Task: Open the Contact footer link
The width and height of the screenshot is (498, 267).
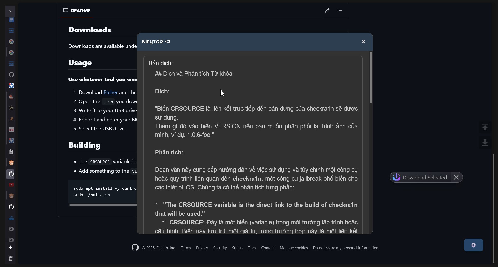Action: (268, 248)
